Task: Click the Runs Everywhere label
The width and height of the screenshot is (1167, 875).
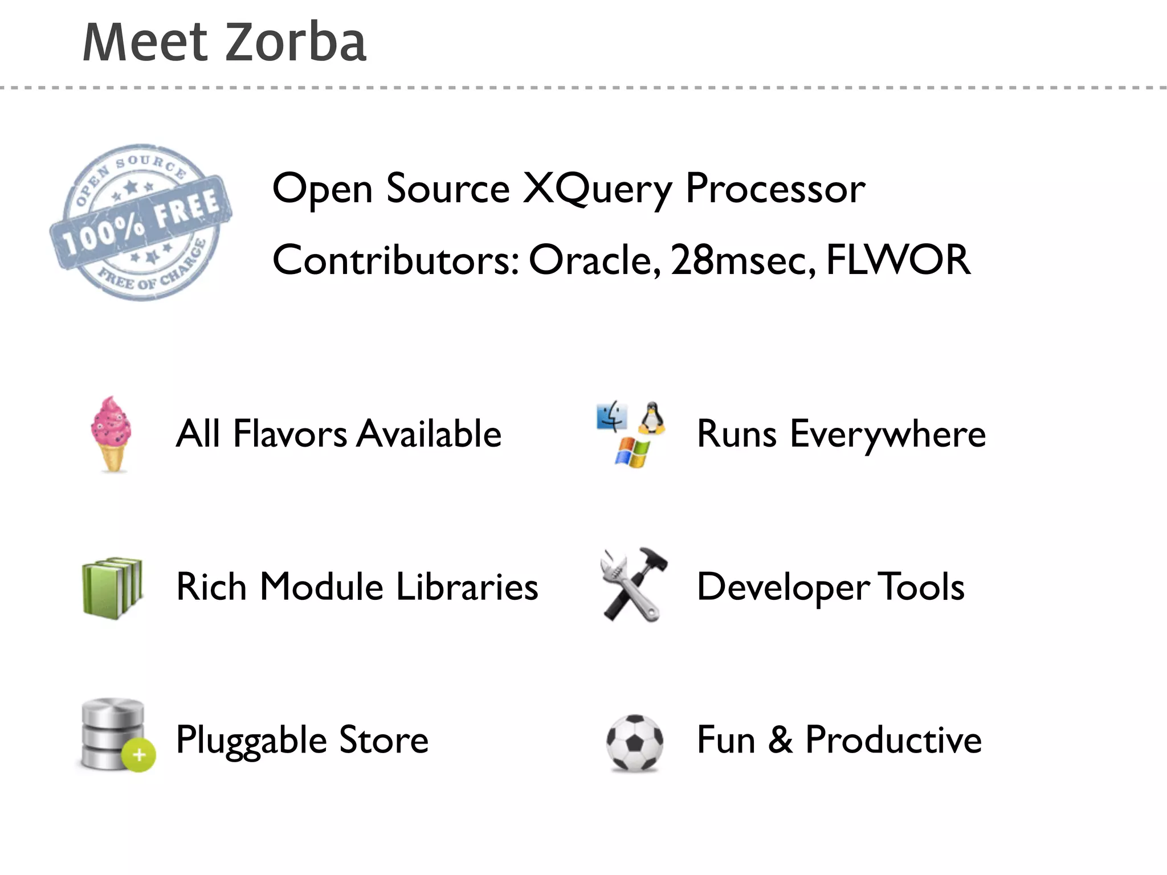Action: coord(842,435)
